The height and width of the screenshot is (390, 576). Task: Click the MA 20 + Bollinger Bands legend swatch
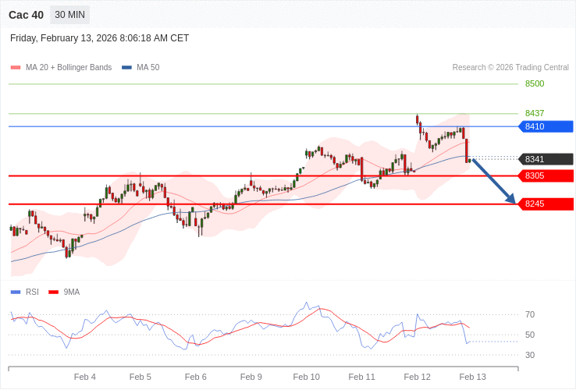tap(16, 68)
